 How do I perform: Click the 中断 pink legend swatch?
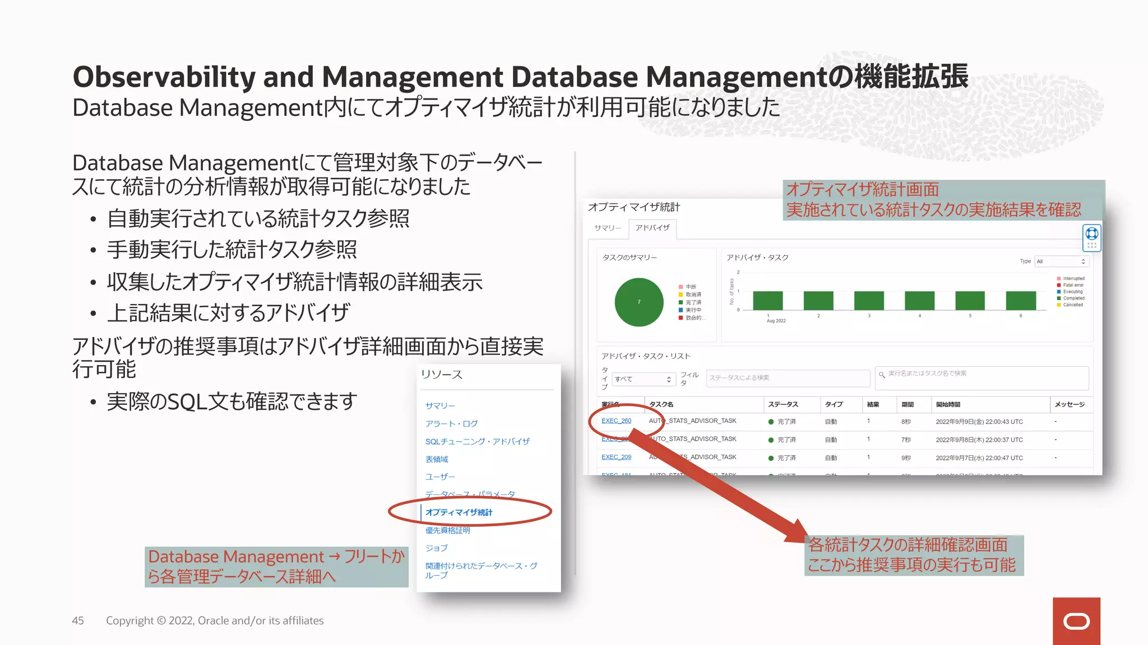(681, 287)
